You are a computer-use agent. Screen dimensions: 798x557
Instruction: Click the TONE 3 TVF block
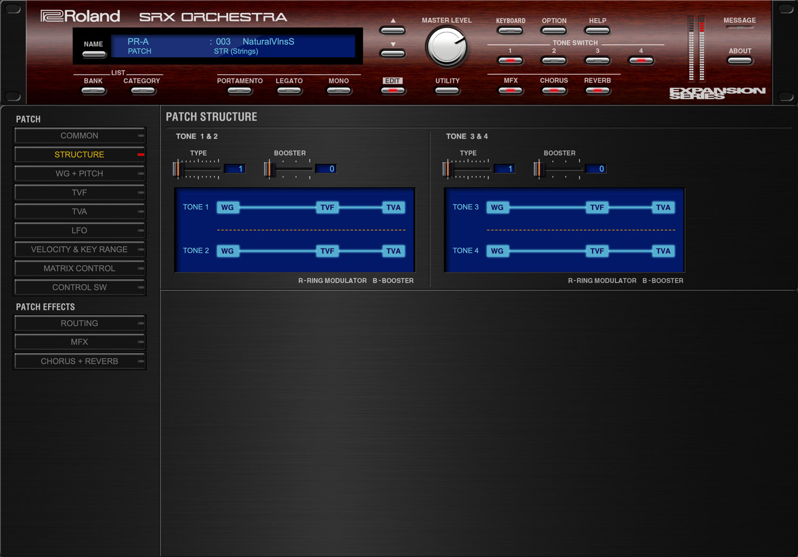[x=597, y=207]
